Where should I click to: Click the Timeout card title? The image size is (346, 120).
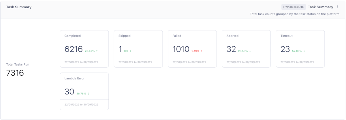[287, 36]
